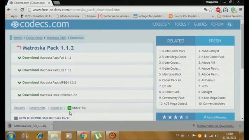Open File Explorer from the taskbar
Screen dimensions: 249x140
(x=54, y=136)
